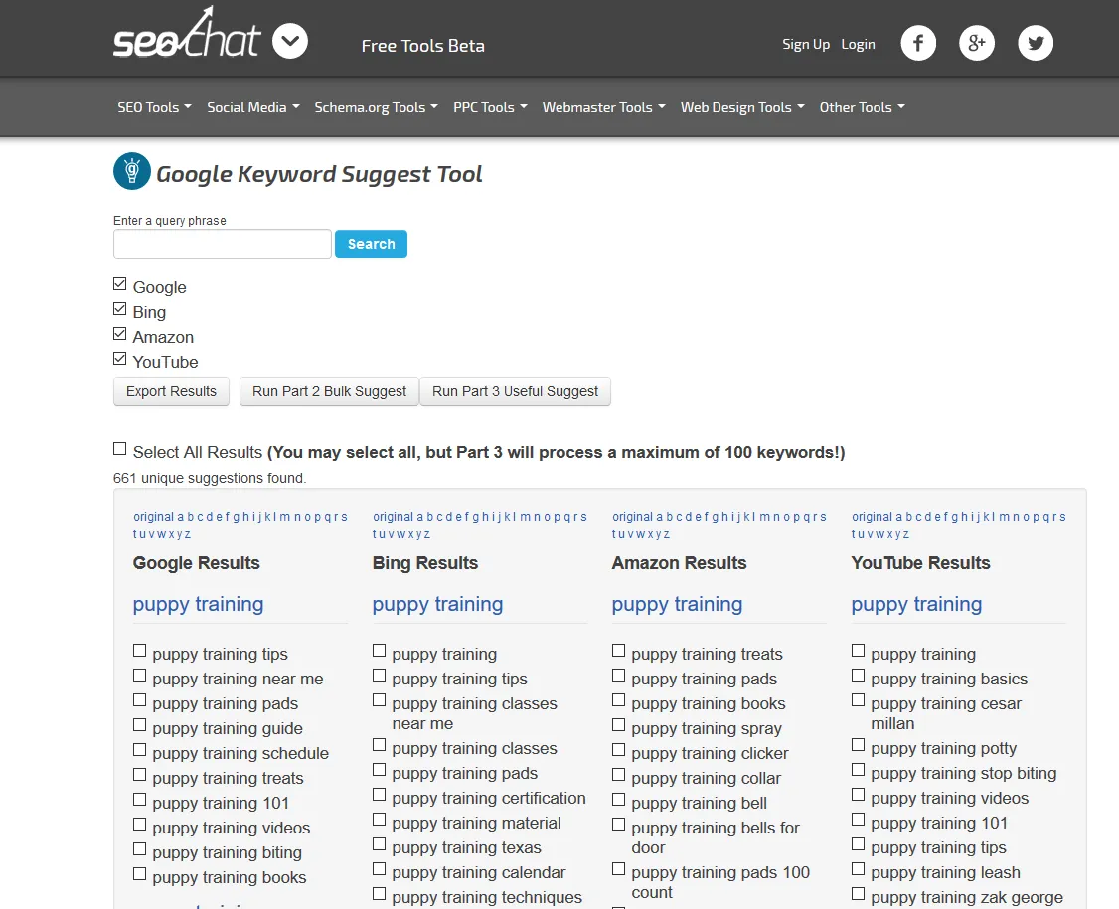Click the Login link
The width and height of the screenshot is (1119, 909).
click(858, 45)
